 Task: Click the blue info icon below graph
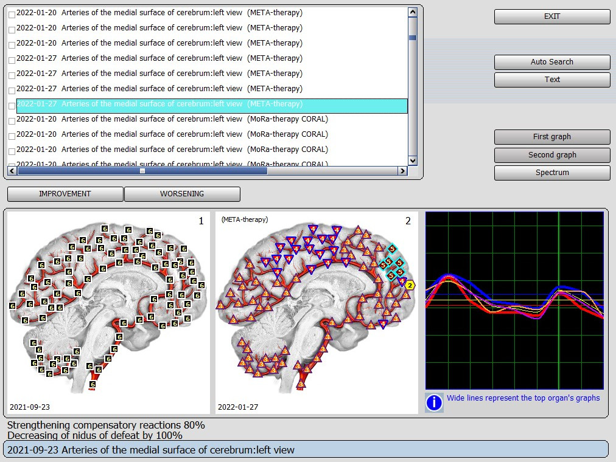(434, 402)
